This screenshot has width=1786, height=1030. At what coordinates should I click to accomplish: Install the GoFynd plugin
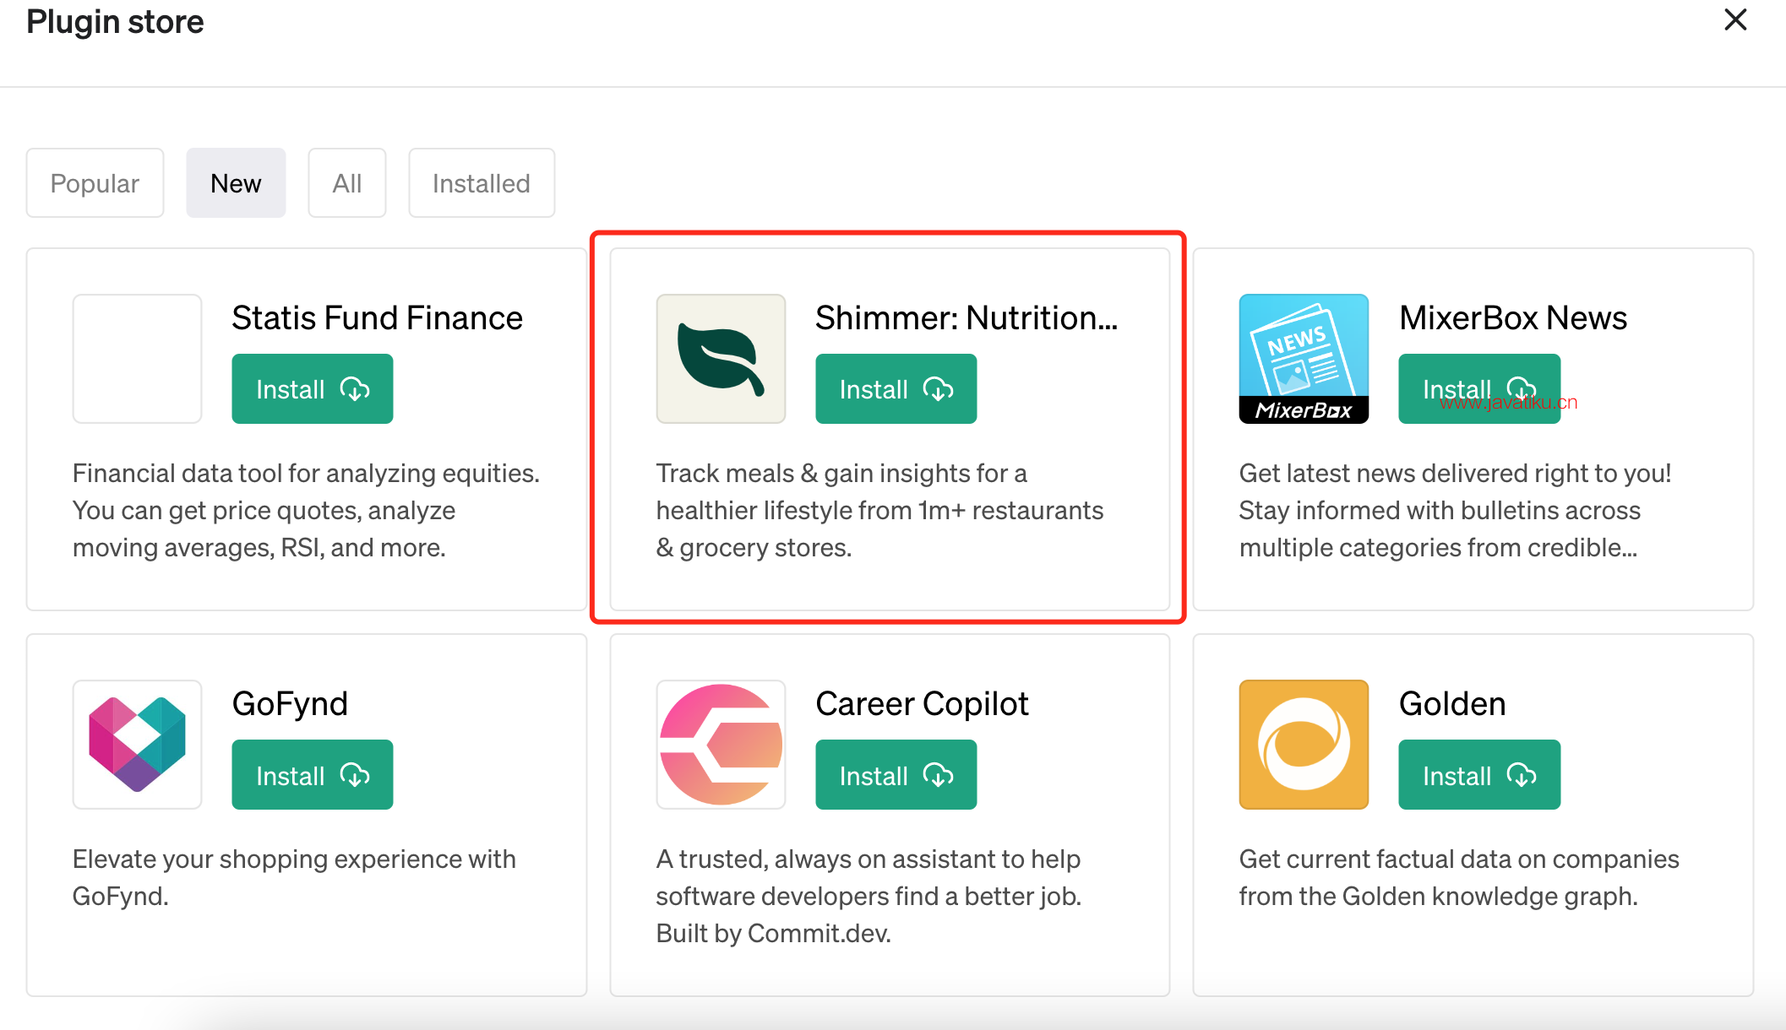[313, 775]
